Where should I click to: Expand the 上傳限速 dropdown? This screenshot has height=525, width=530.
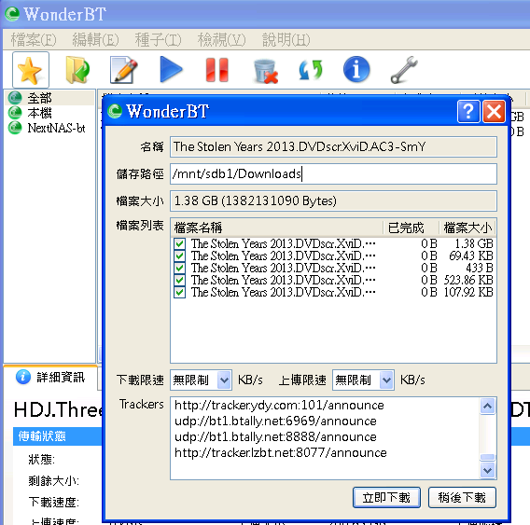tap(386, 380)
